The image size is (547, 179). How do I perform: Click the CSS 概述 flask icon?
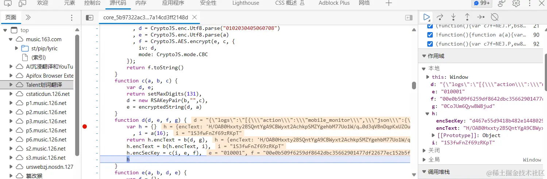pos(302,3)
